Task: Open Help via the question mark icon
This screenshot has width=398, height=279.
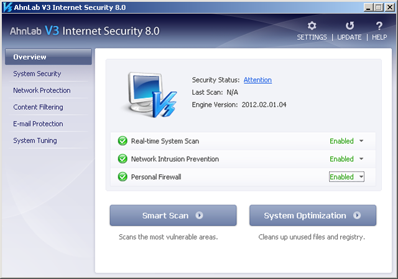Action: (379, 26)
